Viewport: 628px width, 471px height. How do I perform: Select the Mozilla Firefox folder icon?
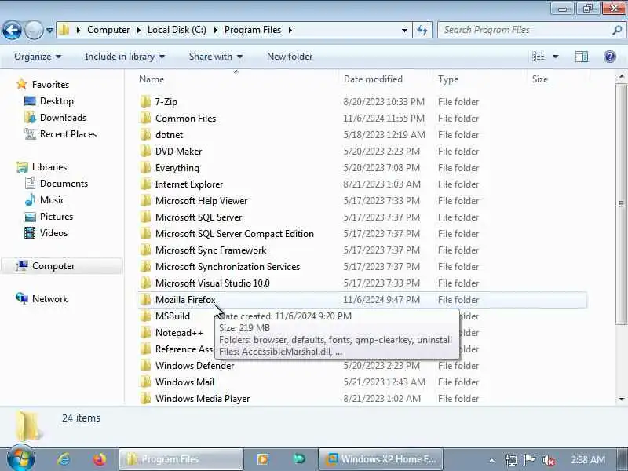click(145, 300)
